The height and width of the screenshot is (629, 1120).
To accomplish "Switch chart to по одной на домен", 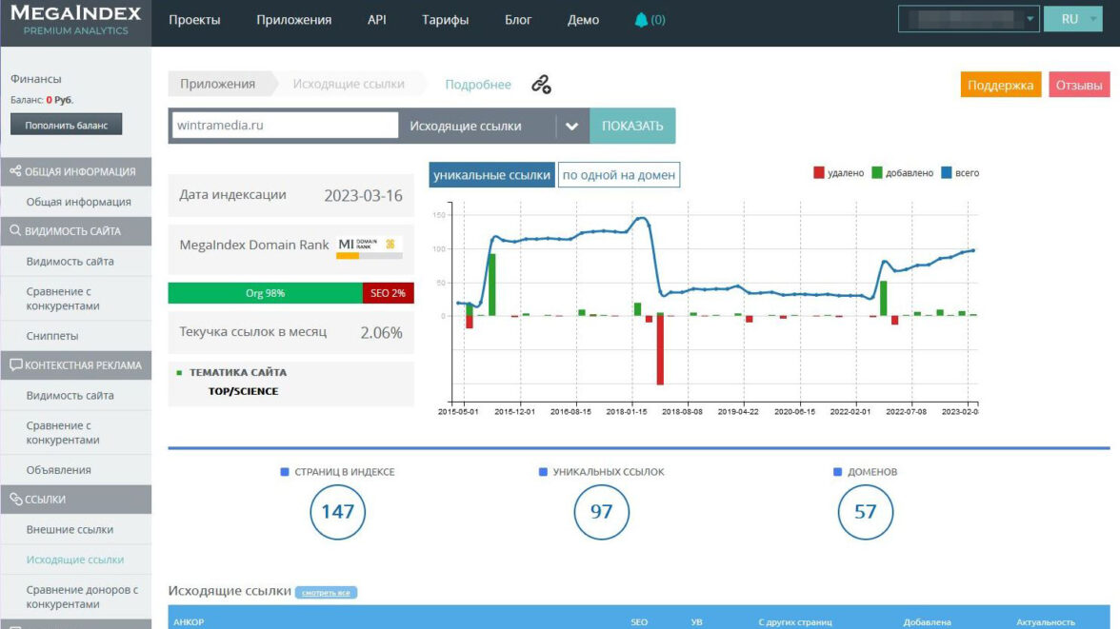I will coord(619,175).
